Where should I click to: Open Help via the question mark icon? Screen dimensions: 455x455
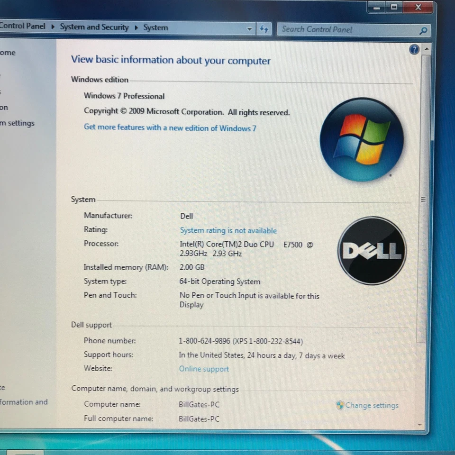pos(414,49)
